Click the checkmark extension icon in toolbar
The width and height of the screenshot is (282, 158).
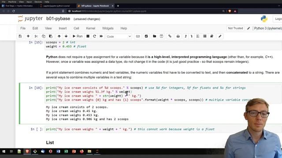pyautogui.click(x=146, y=36)
